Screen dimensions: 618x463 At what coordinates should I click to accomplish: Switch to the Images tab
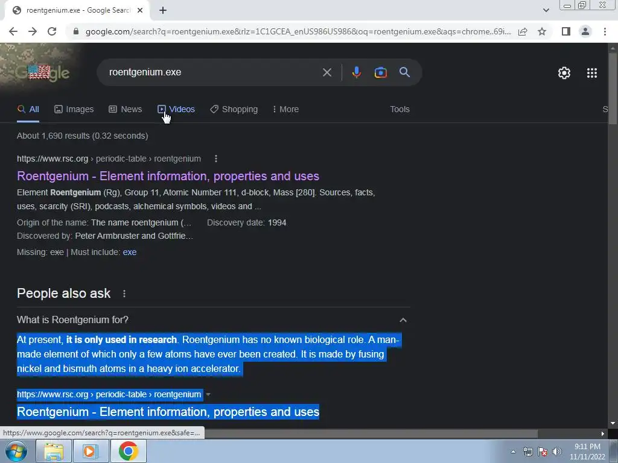coord(74,109)
